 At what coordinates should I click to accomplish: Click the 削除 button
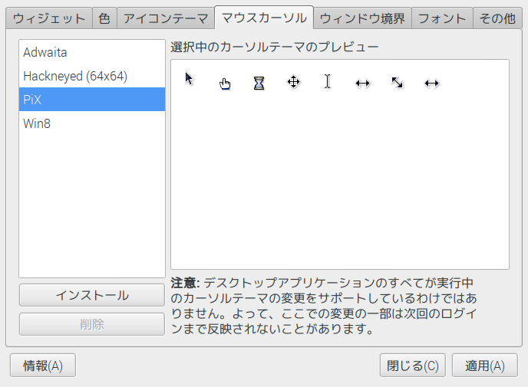pyautogui.click(x=92, y=324)
